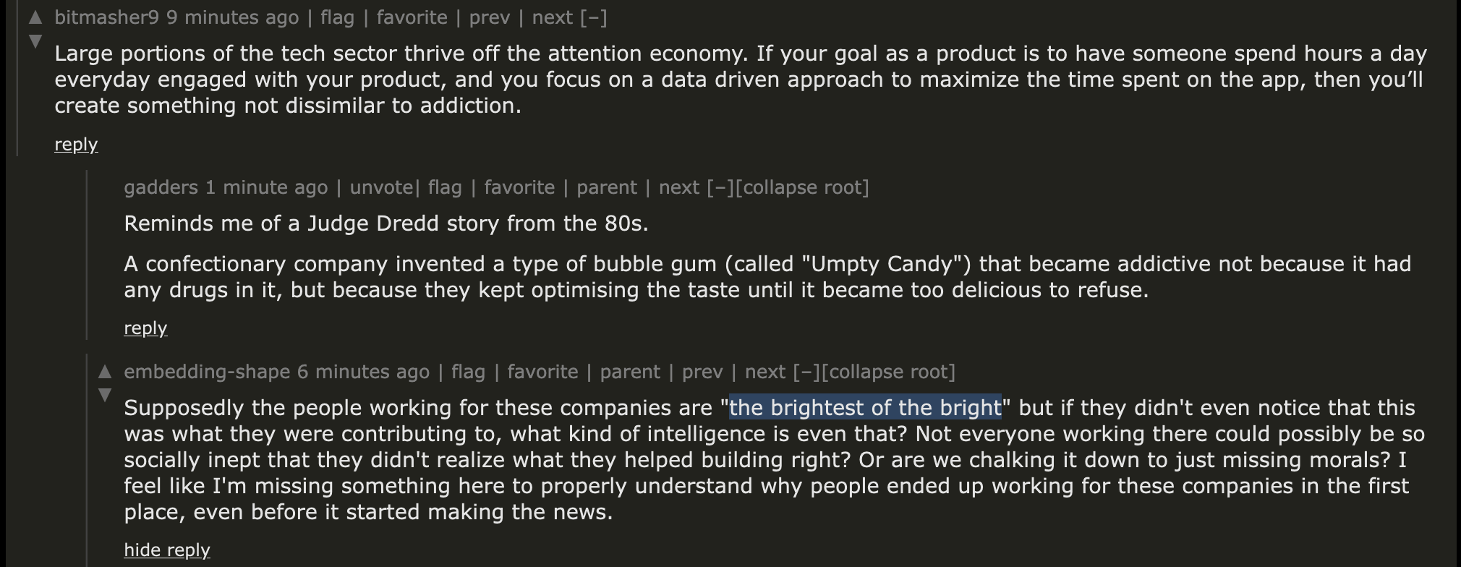This screenshot has height=567, width=1461.
Task: Collapse bitmasher9's comment thread
Action: [x=596, y=17]
